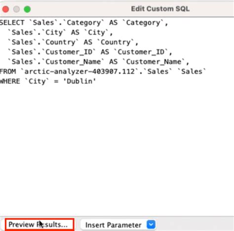Click the FROM arctic-analyzer-403907.112 line
The height and width of the screenshot is (231, 234).
pos(103,72)
